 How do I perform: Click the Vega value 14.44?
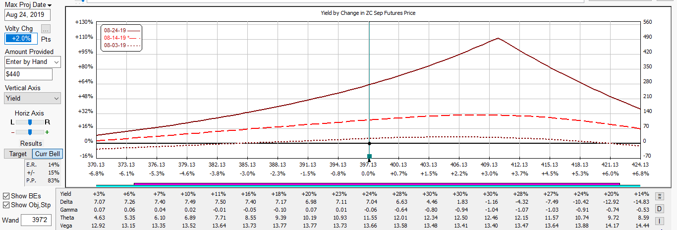pos(641,226)
